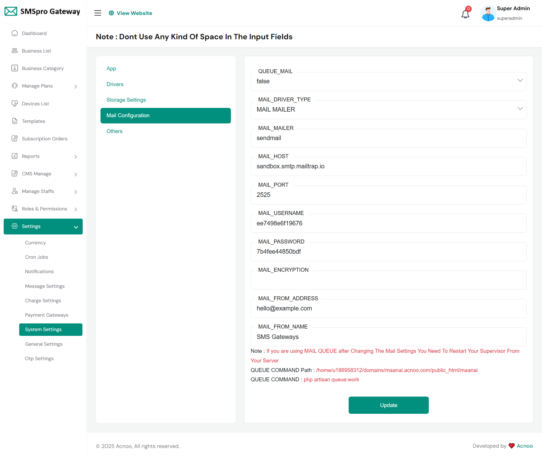Click the Templates document icon
542x459 pixels.
15,121
